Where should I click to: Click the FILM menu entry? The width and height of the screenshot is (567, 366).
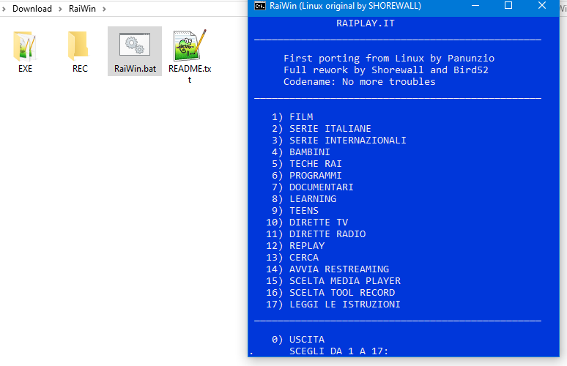click(x=300, y=117)
